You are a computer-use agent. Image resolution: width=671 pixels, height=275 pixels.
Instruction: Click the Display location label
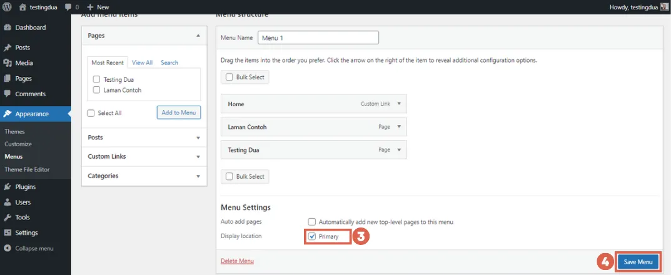pos(241,236)
